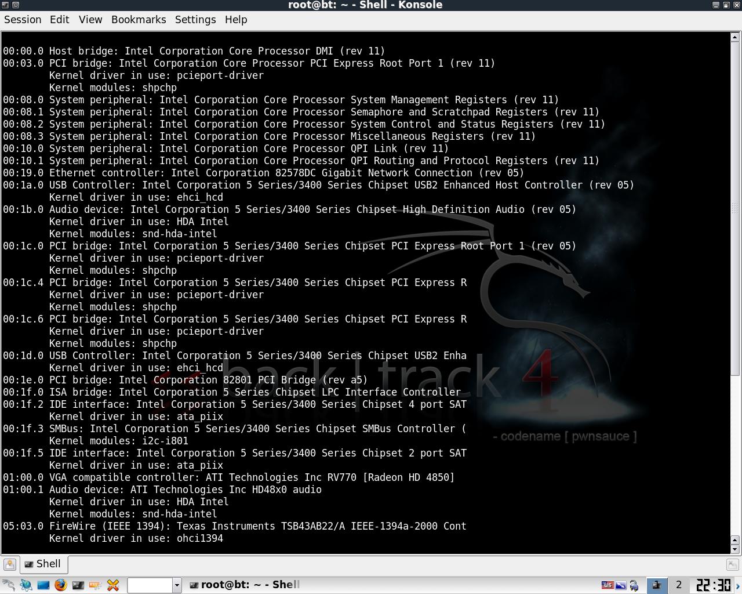Click the orange X icon in the panel

tap(113, 585)
